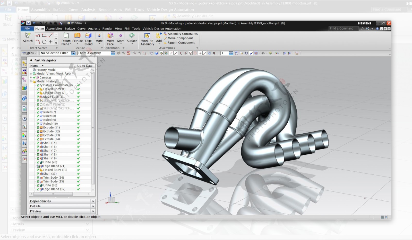Viewport: 412px width, 240px height.
Task: Undo the last action in title bar
Action: coord(34,23)
